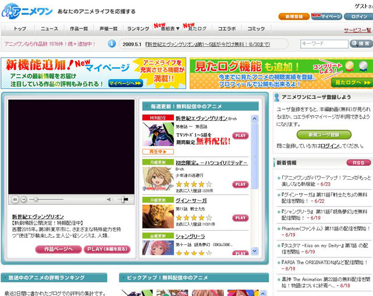373x296 pixels.
Task: Open the 声優一覧 navigation tab
Action: 108,28
